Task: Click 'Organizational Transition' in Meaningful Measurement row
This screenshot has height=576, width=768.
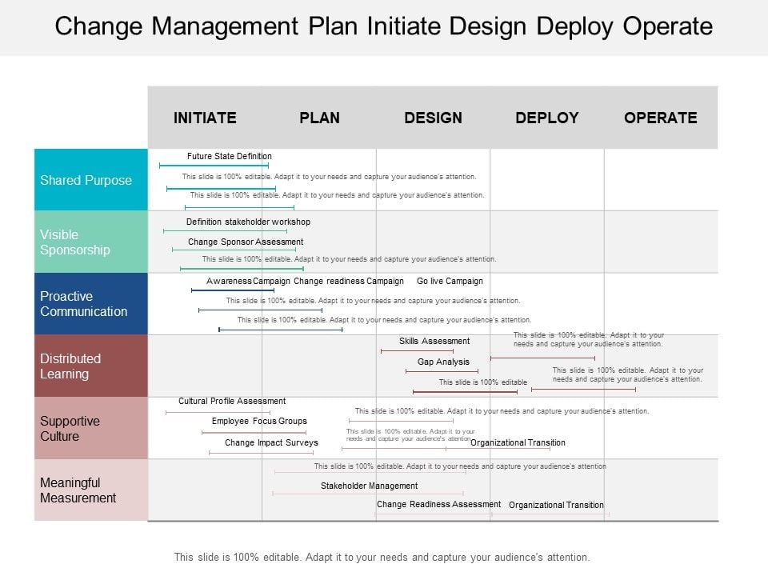Action: 557,505
